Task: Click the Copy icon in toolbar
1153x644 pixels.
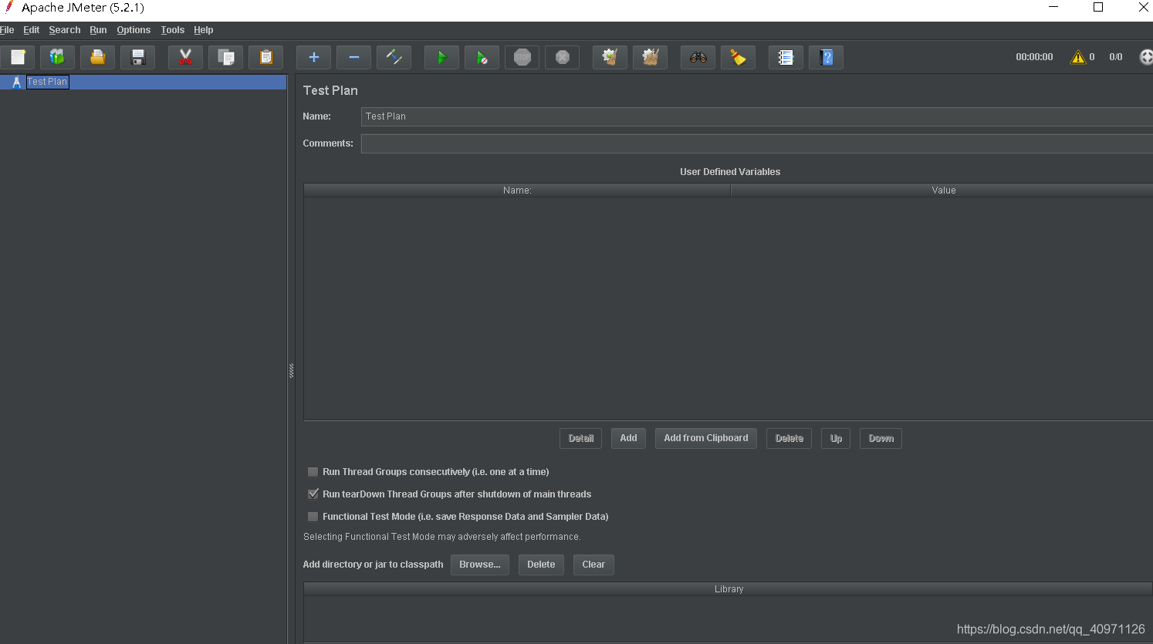Action: 226,57
